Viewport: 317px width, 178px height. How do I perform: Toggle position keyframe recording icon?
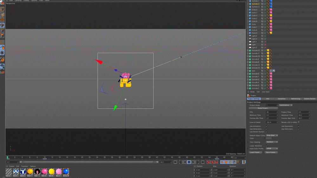coord(222,162)
